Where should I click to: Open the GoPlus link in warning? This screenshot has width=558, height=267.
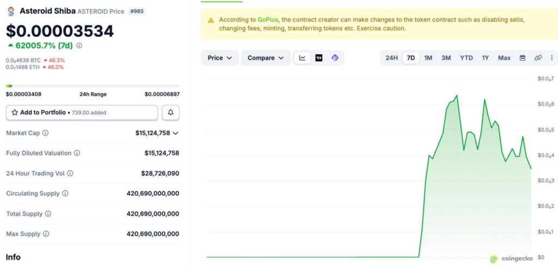point(268,20)
